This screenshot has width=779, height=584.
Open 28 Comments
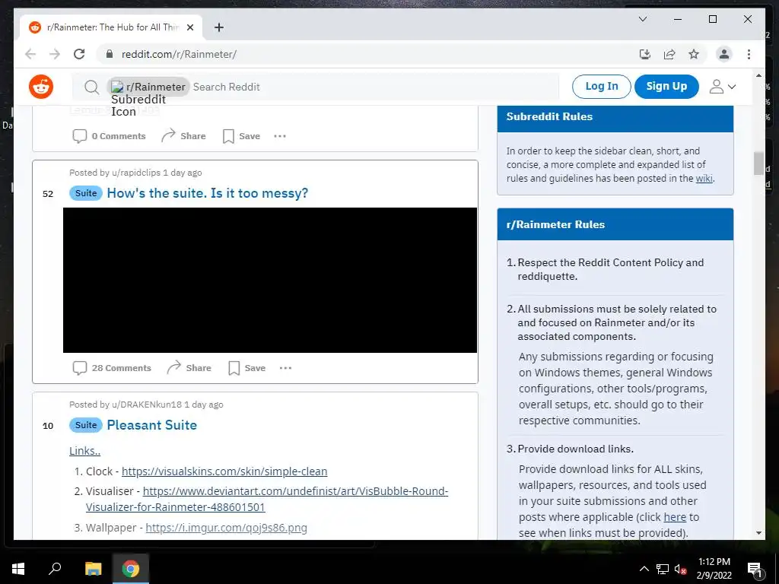pyautogui.click(x=113, y=368)
